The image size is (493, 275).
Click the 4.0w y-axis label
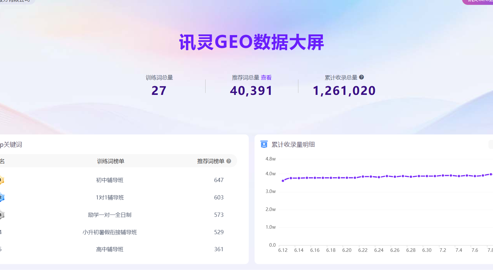click(x=271, y=174)
